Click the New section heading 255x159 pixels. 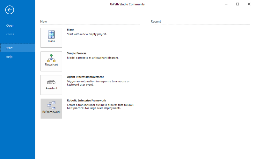pyautogui.click(x=44, y=21)
